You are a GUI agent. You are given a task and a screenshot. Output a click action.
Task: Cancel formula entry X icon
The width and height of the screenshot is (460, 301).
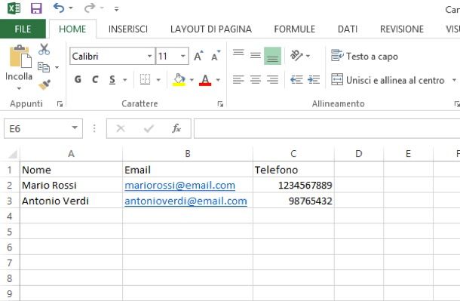click(121, 128)
